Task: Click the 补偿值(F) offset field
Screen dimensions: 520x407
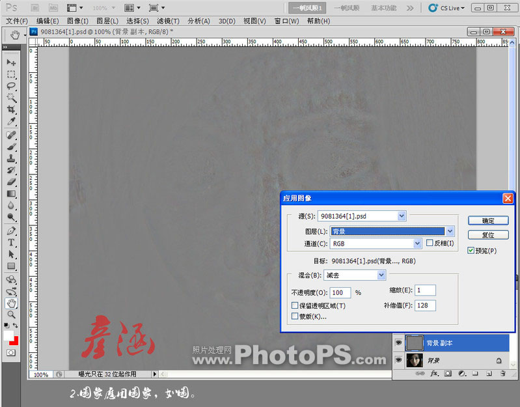Action: click(x=425, y=305)
